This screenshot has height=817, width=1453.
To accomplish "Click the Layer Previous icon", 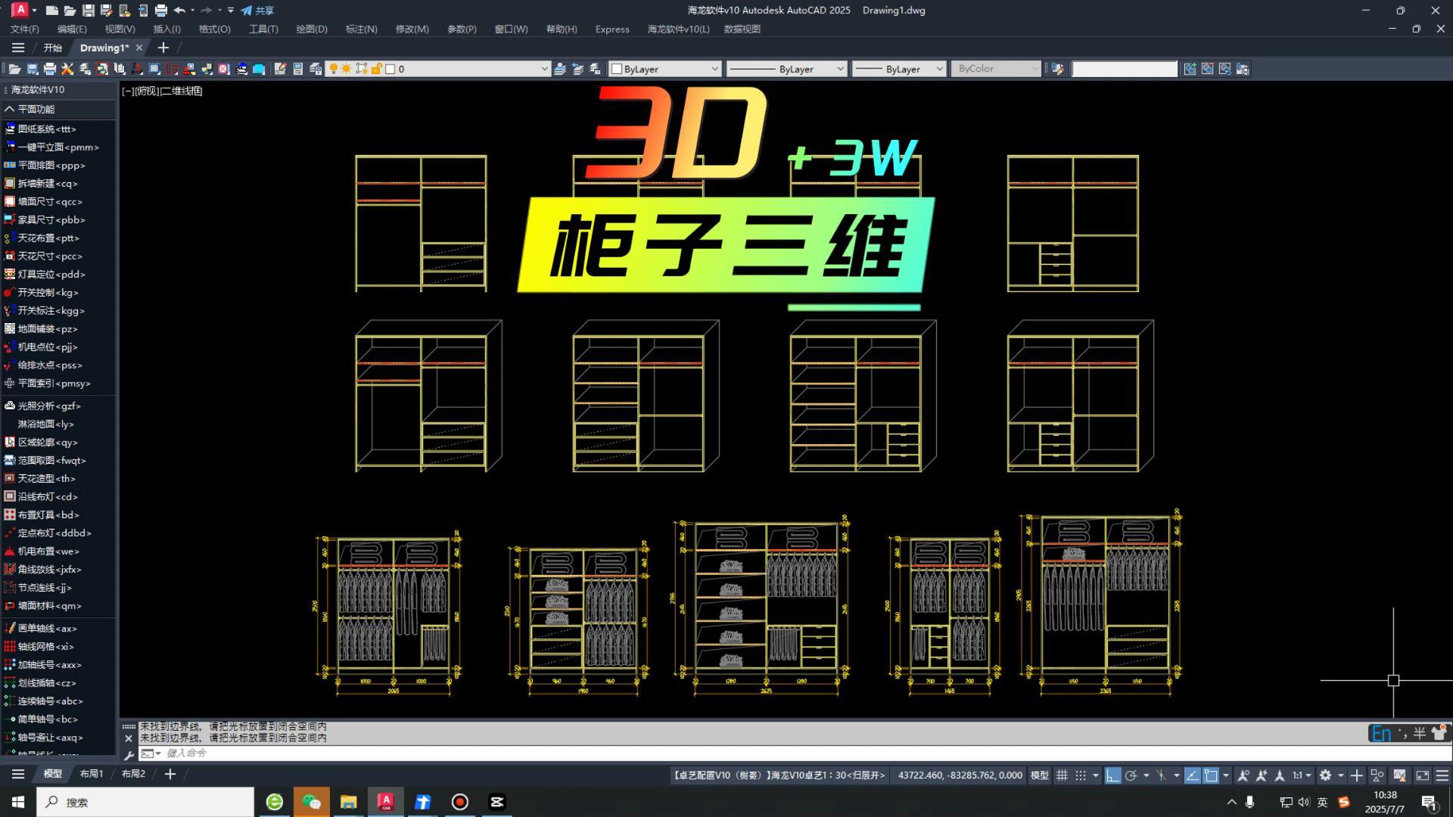I will (x=578, y=69).
